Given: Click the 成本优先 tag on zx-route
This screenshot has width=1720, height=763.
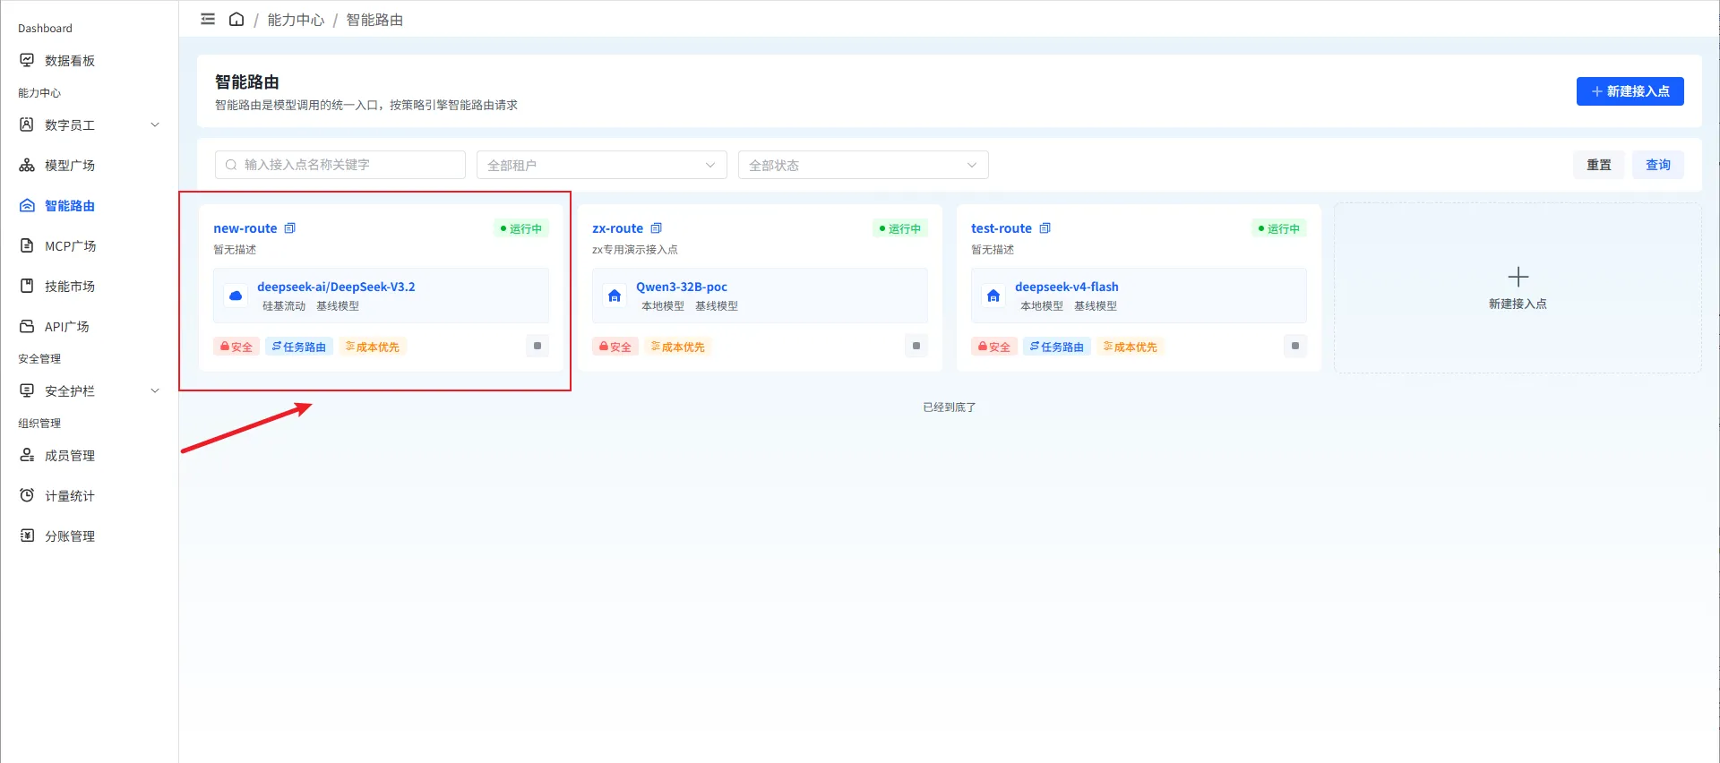Looking at the screenshot, I should tap(678, 347).
